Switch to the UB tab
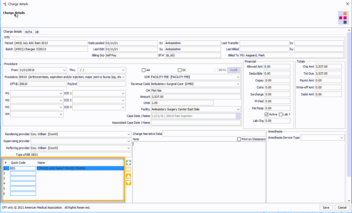Image resolution: width=352 pixels, height=213 pixels. pyautogui.click(x=37, y=32)
